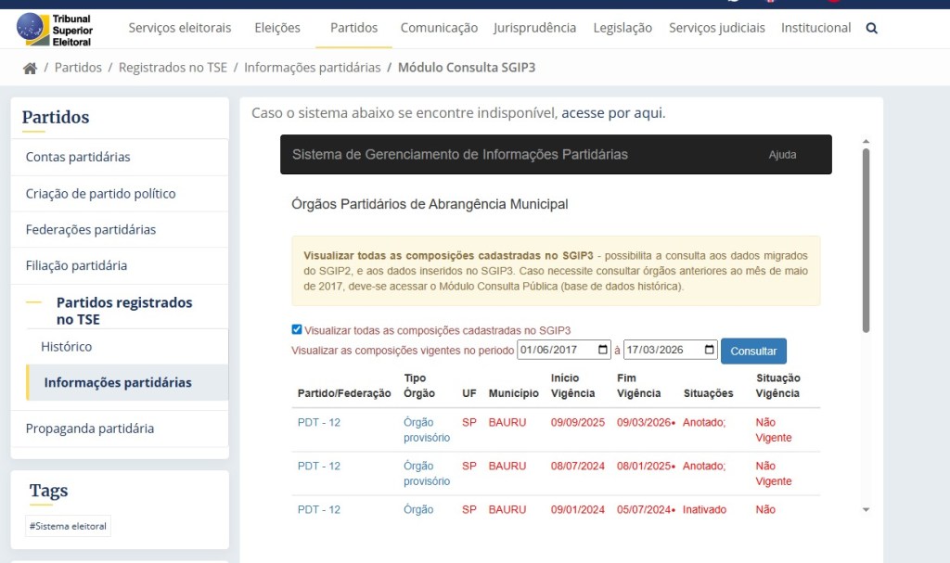
Task: Open the Ajuda link in the SGIP header
Action: point(782,155)
